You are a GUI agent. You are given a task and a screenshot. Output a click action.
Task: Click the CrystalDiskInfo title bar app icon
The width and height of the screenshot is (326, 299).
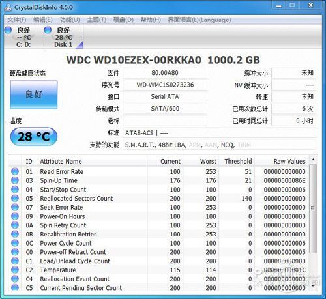pyautogui.click(x=8, y=7)
